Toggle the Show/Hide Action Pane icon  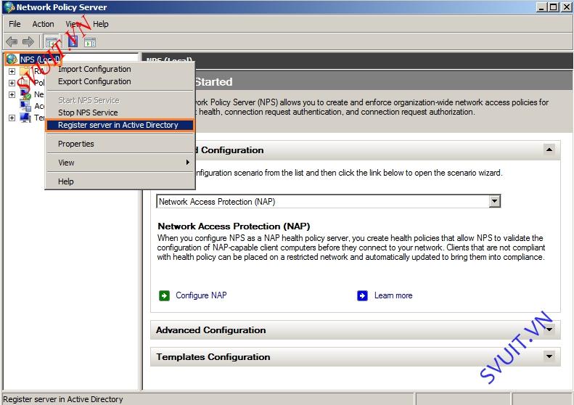[90, 42]
